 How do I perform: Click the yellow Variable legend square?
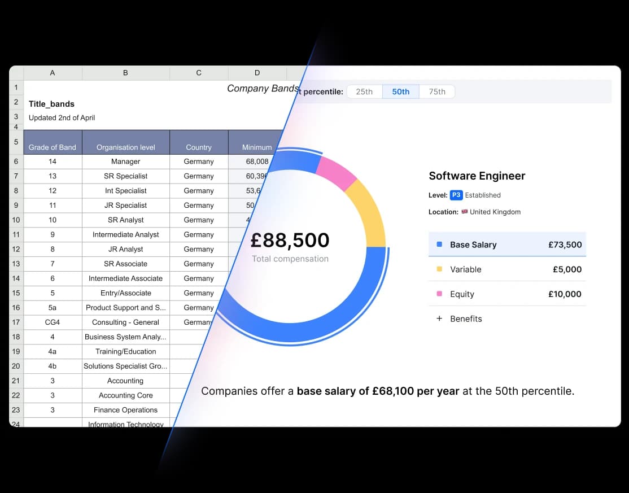point(439,269)
